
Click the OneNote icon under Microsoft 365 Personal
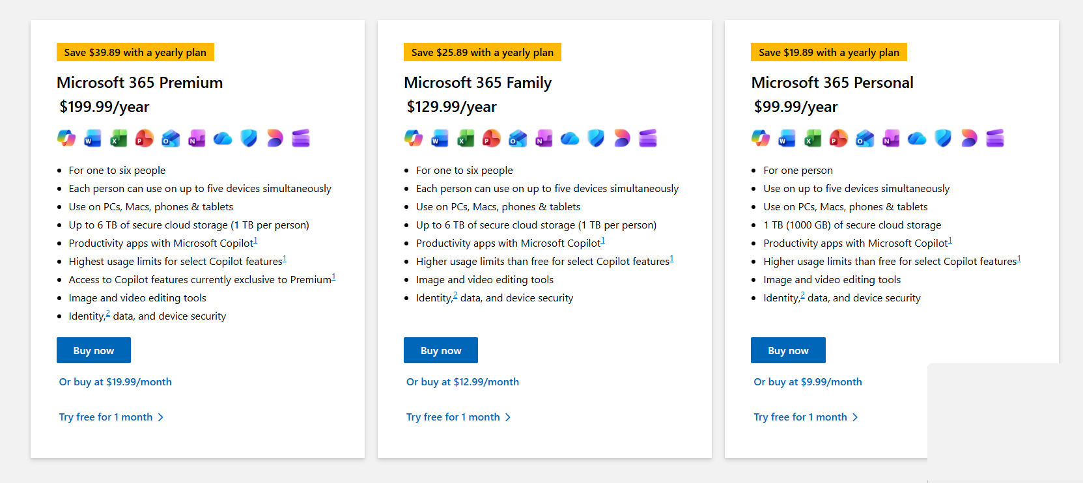[x=891, y=138]
